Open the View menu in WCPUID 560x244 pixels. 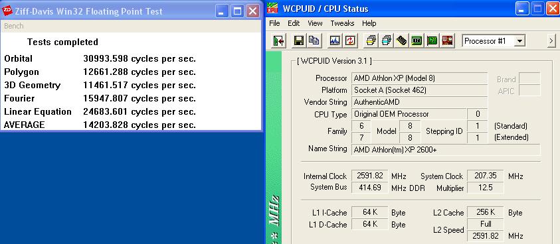point(315,24)
